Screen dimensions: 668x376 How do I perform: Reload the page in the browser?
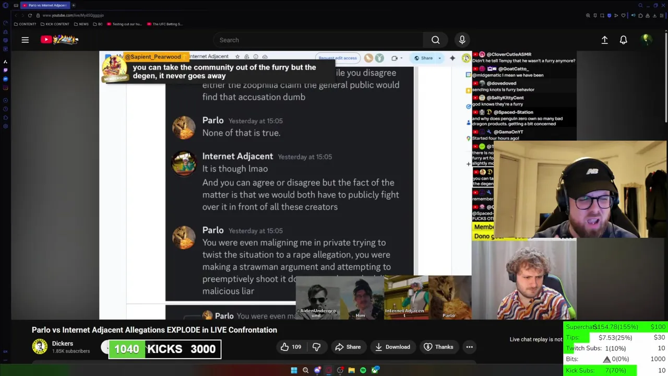click(x=30, y=15)
